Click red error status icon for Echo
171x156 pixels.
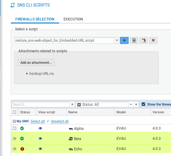tap(22, 149)
